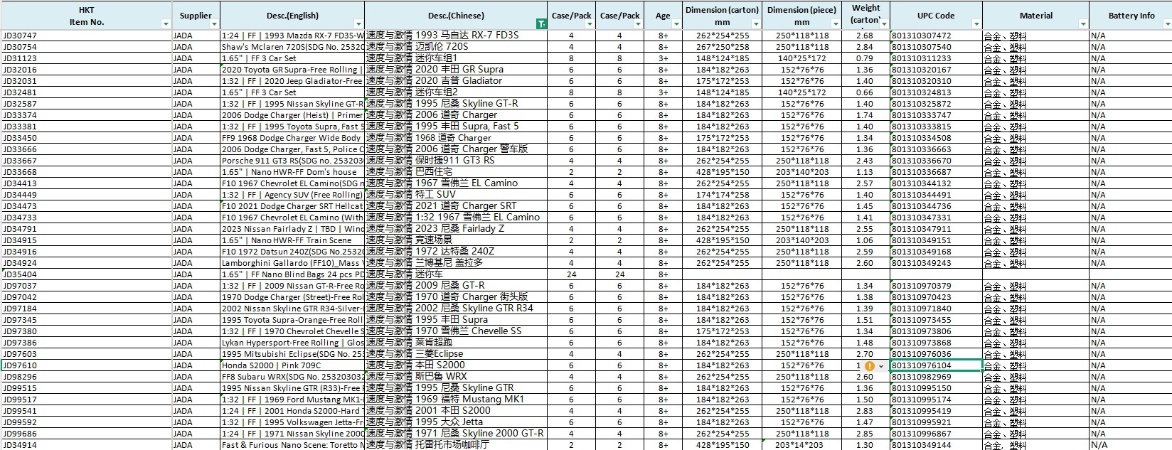
Task: Select Chinese description cell '速度与激情 迈凯伦 720S'
Action: click(x=457, y=47)
